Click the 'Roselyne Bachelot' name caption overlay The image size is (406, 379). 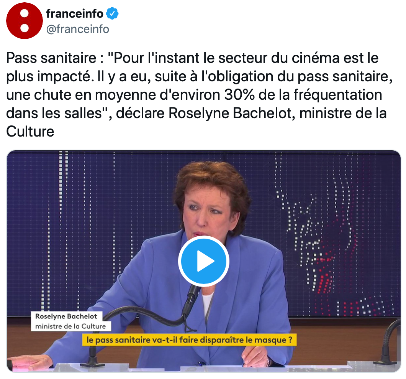point(66,316)
